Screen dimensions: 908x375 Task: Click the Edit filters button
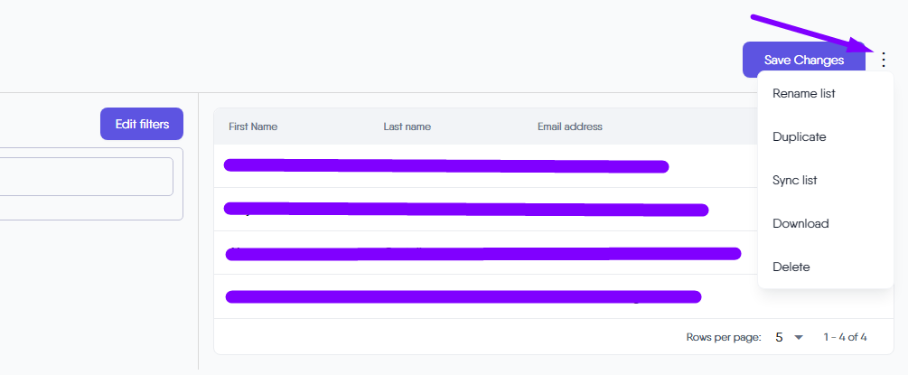pyautogui.click(x=142, y=124)
